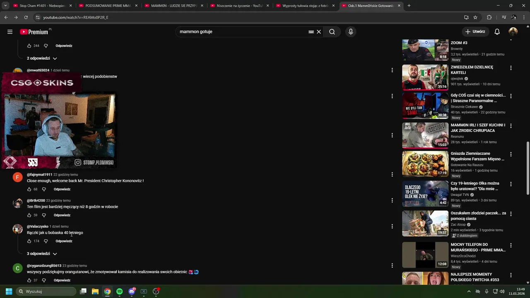Screen dimensions: 530x298
Task: Open the Chrome tab search dropdown
Action: click(5, 6)
